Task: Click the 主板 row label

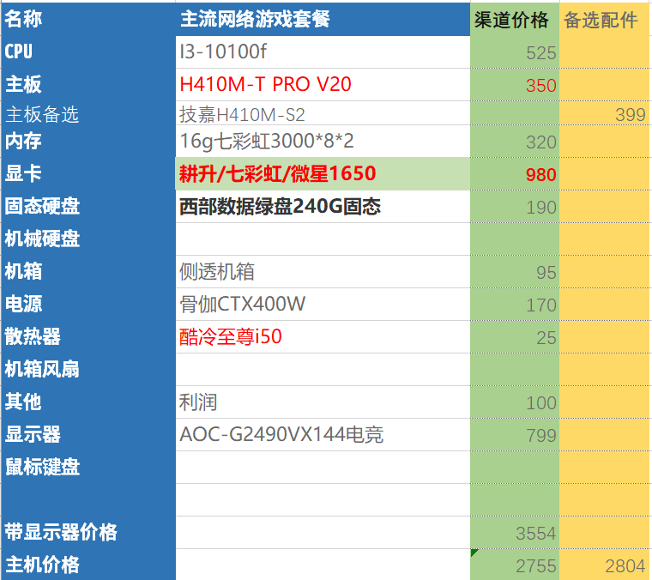Action: [x=88, y=84]
